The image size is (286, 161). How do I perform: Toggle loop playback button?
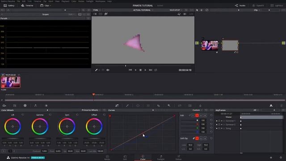(x=156, y=70)
